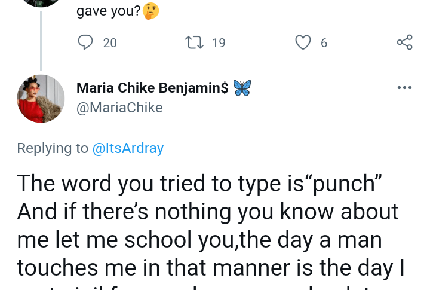The image size is (430, 290).
Task: Open the @MariaChike handle
Action: (x=119, y=108)
